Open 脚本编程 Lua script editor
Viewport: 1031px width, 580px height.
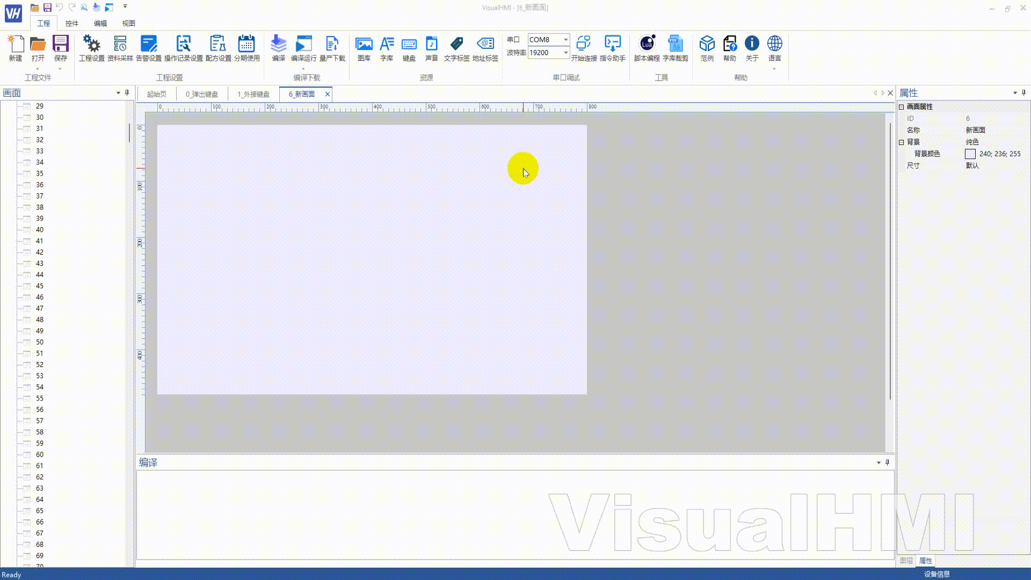point(647,48)
